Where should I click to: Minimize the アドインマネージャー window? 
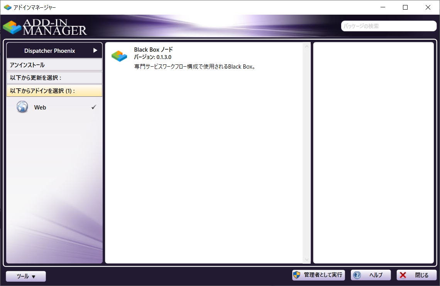tap(383, 7)
